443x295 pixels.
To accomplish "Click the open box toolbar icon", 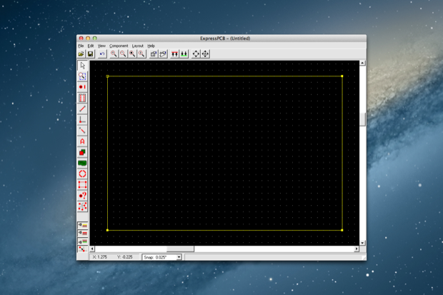I will click(x=163, y=54).
